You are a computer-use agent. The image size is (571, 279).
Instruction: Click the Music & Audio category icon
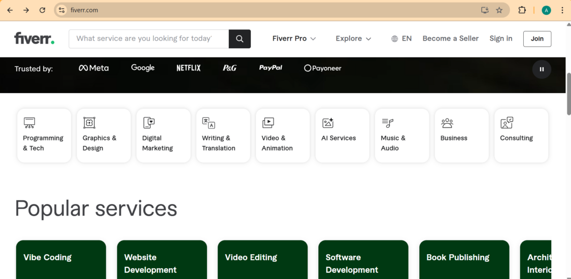point(387,123)
